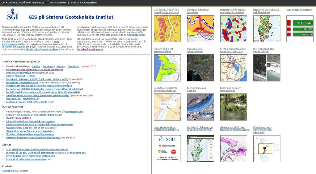The width and height of the screenshot is (316, 174).
Task: Follow the Norsälven link in the Skredriskkarteringar row
Action: pos(48,66)
